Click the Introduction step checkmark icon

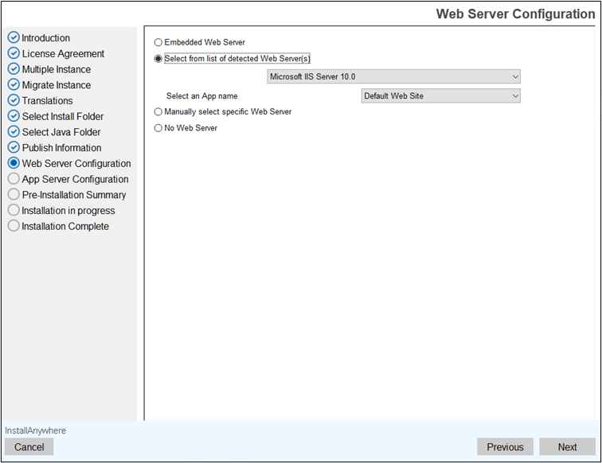coord(14,38)
